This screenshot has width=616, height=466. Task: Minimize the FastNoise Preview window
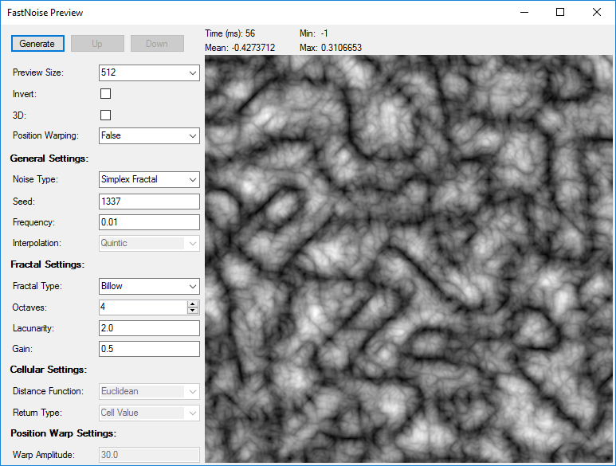pyautogui.click(x=524, y=12)
